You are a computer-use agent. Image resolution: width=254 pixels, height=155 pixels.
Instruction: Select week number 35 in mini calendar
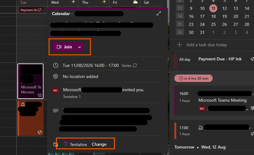pyautogui.click(x=180, y=24)
